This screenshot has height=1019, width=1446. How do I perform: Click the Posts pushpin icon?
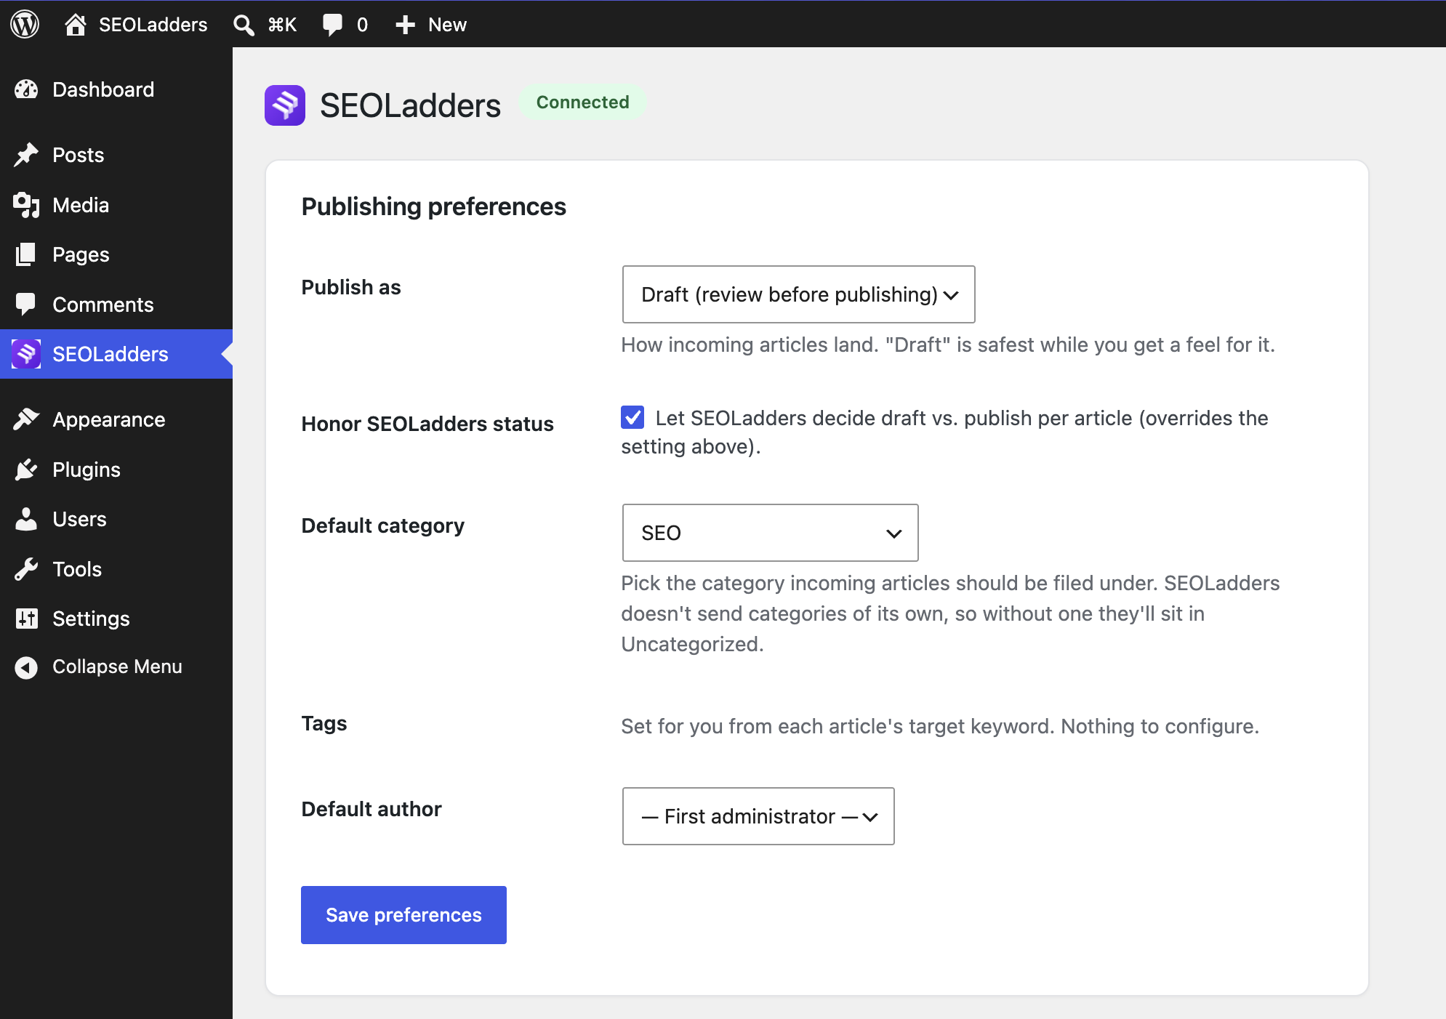[26, 155]
